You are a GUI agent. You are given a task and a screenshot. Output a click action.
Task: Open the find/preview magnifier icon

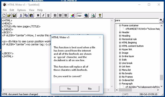pyautogui.click(x=93, y=15)
